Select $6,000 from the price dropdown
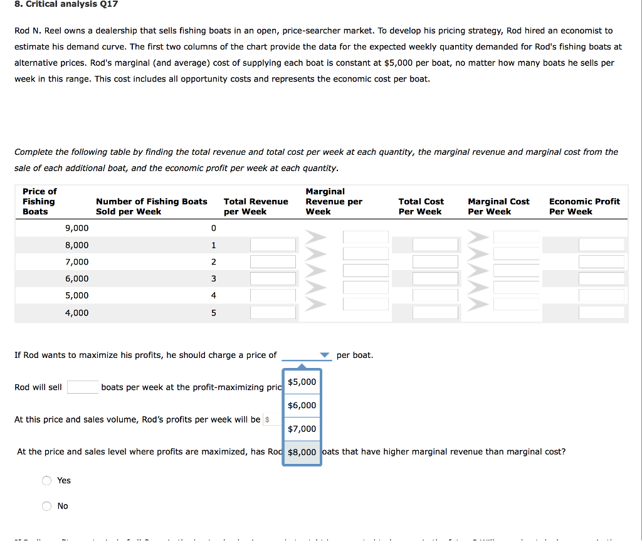The image size is (642, 541). pyautogui.click(x=302, y=405)
